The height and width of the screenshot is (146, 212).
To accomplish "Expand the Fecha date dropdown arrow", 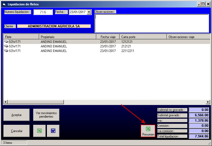I will click(x=89, y=12).
